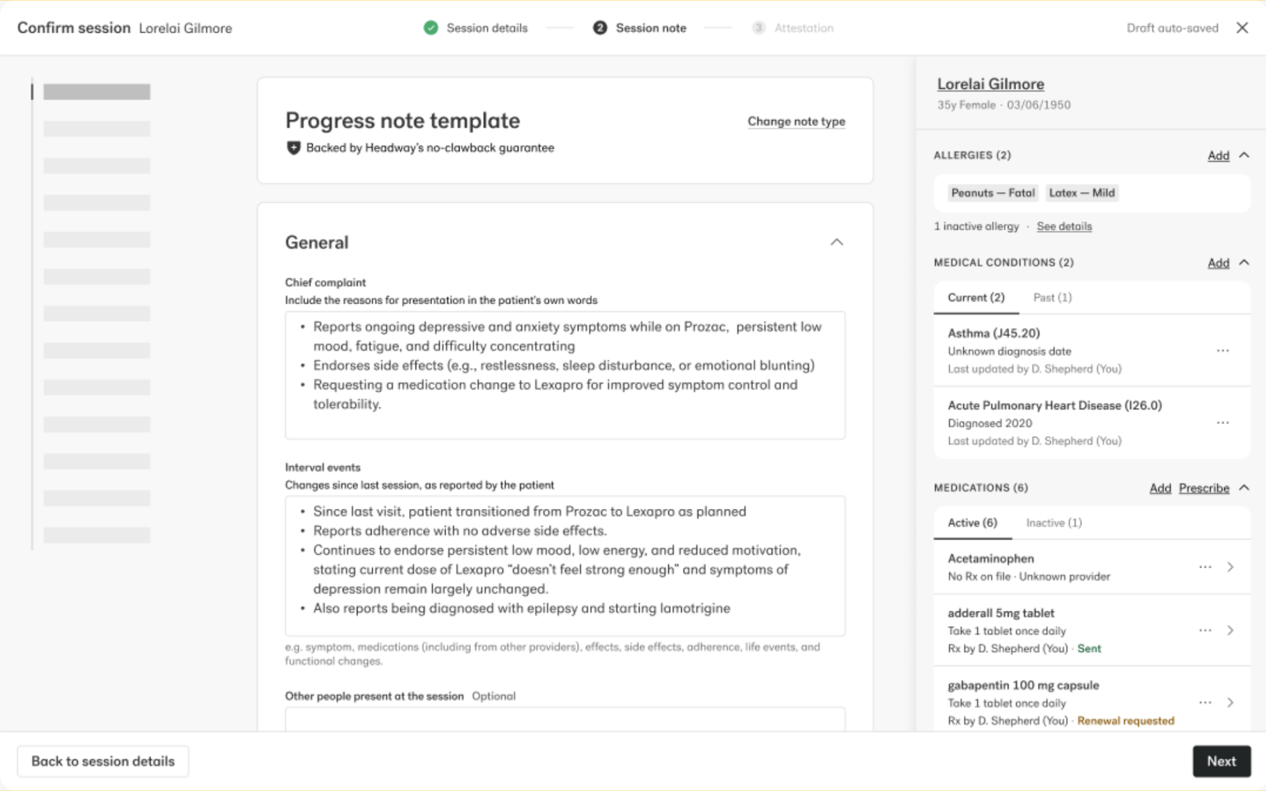The image size is (1266, 791).
Task: Click the Session note step number icon
Action: [600, 28]
